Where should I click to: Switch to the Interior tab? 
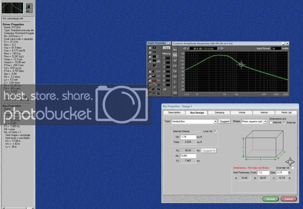point(264,112)
